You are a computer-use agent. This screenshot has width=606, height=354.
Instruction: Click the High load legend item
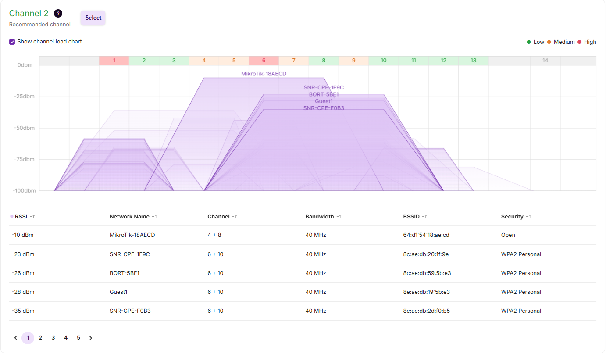(587, 42)
